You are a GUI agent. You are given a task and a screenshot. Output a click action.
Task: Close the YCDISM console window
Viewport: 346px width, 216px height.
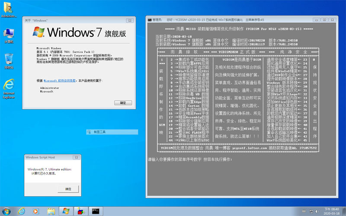tap(332, 20)
